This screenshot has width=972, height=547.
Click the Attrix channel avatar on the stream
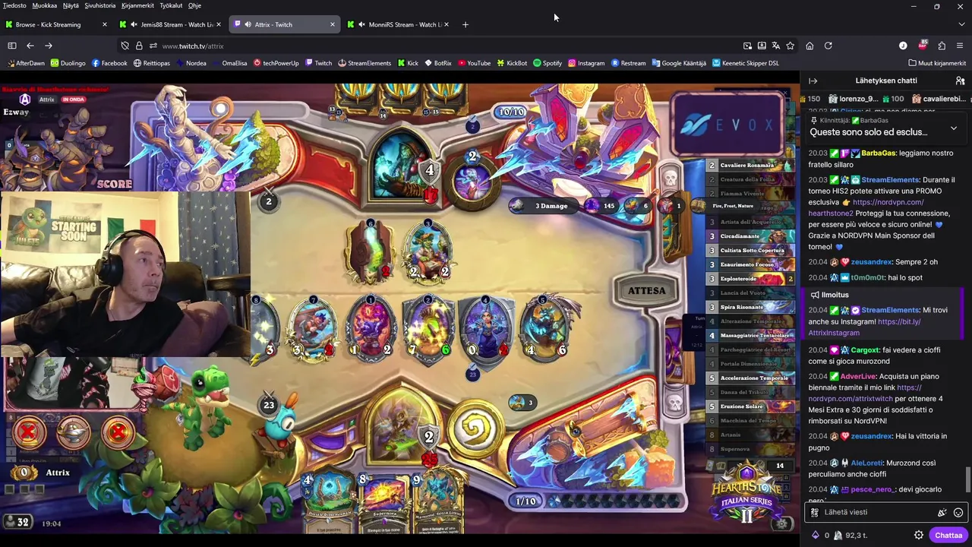coord(25,100)
